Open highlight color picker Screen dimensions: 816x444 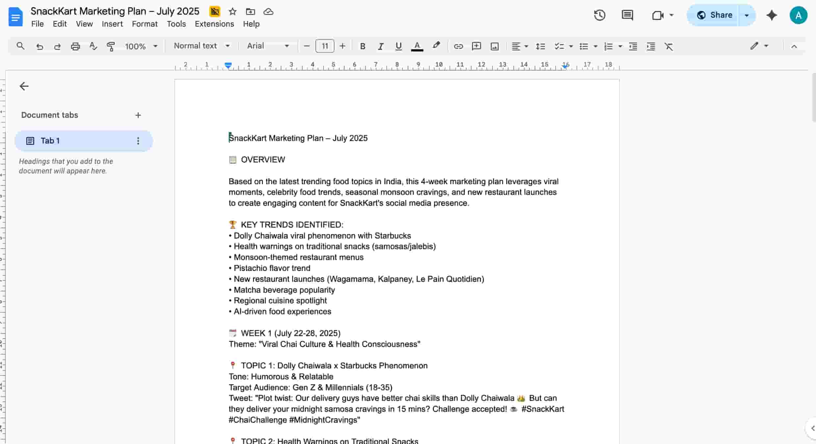(436, 46)
